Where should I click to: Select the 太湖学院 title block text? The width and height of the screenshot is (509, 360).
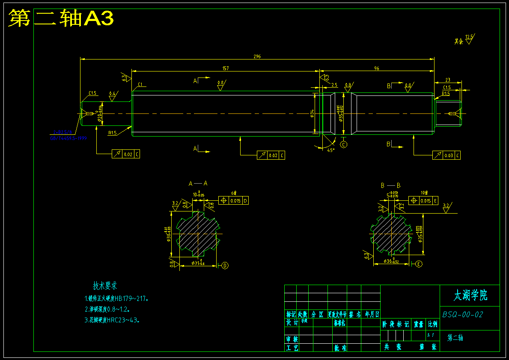point(470,296)
